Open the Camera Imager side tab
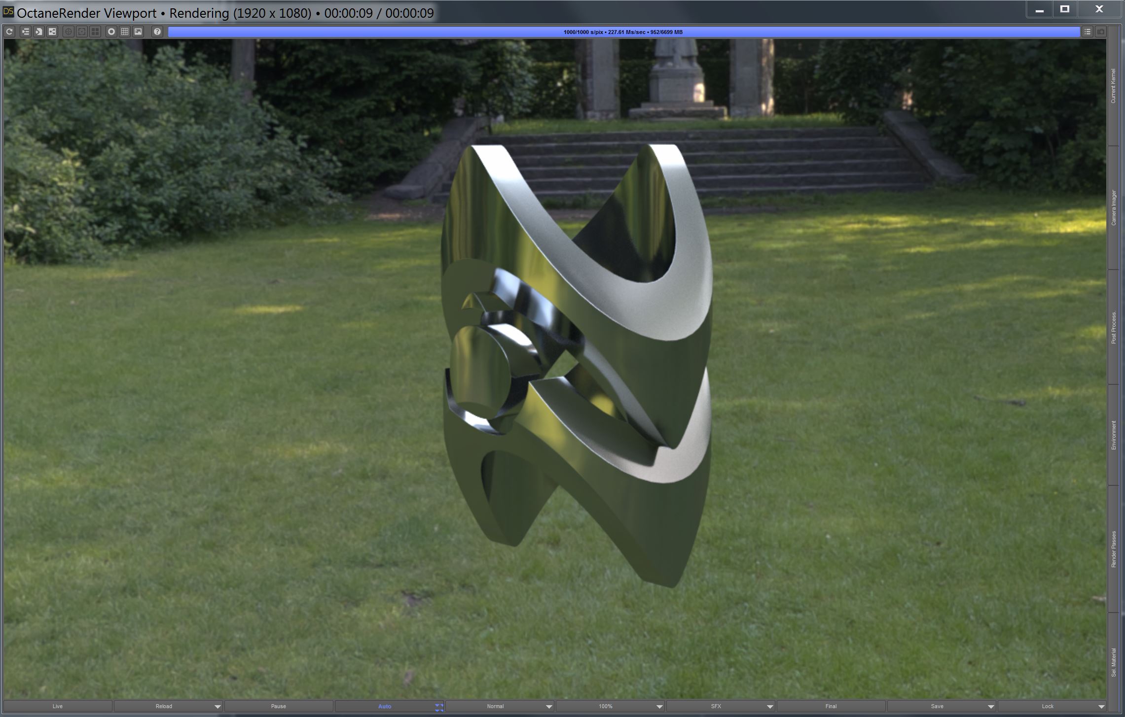The image size is (1125, 717). (x=1113, y=208)
